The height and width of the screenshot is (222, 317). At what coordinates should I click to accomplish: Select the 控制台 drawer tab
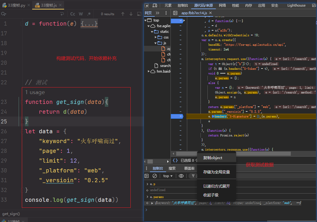(x=158, y=168)
